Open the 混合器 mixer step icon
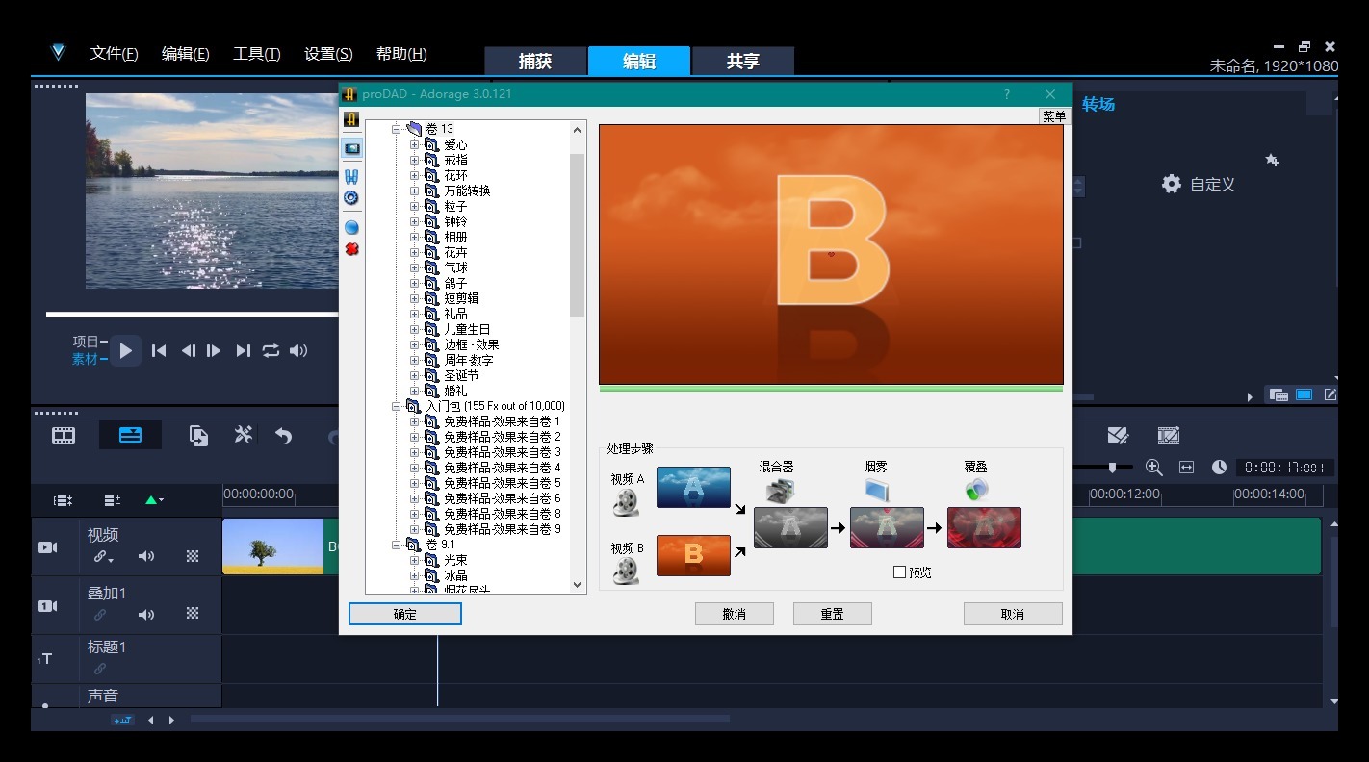The width and height of the screenshot is (1369, 762). pyautogui.click(x=779, y=491)
